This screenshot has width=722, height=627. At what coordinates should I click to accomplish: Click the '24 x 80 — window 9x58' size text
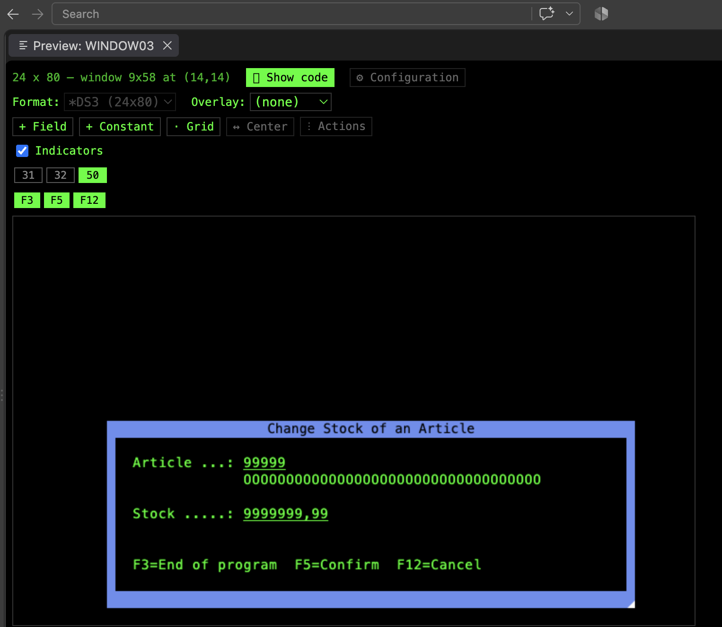[84, 78]
